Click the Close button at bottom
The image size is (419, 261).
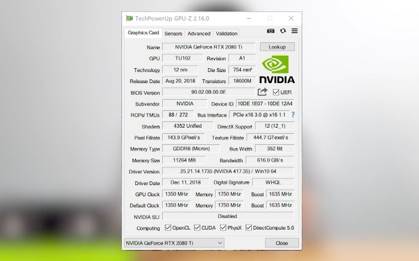[282, 243]
